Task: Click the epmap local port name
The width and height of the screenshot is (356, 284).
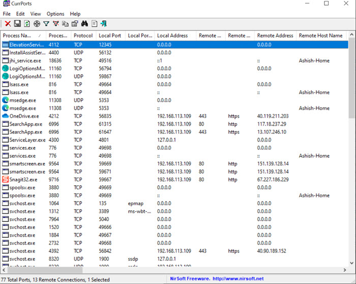Action: pos(136,204)
